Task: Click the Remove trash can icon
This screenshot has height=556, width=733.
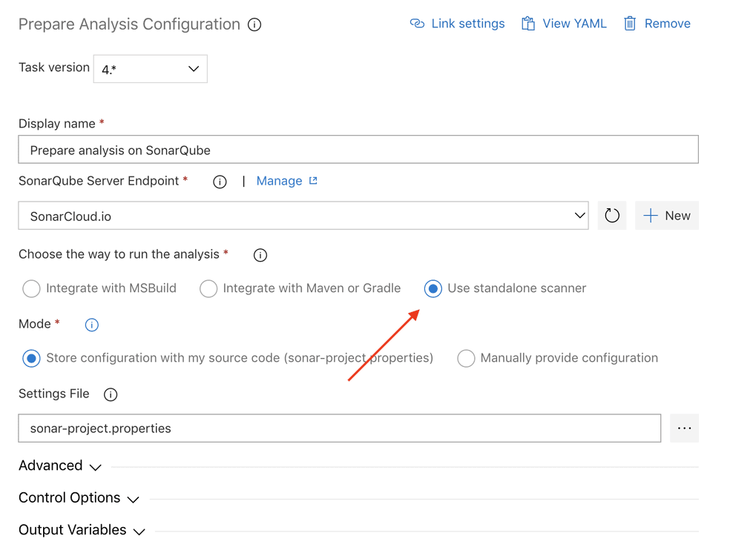Action: coord(630,24)
